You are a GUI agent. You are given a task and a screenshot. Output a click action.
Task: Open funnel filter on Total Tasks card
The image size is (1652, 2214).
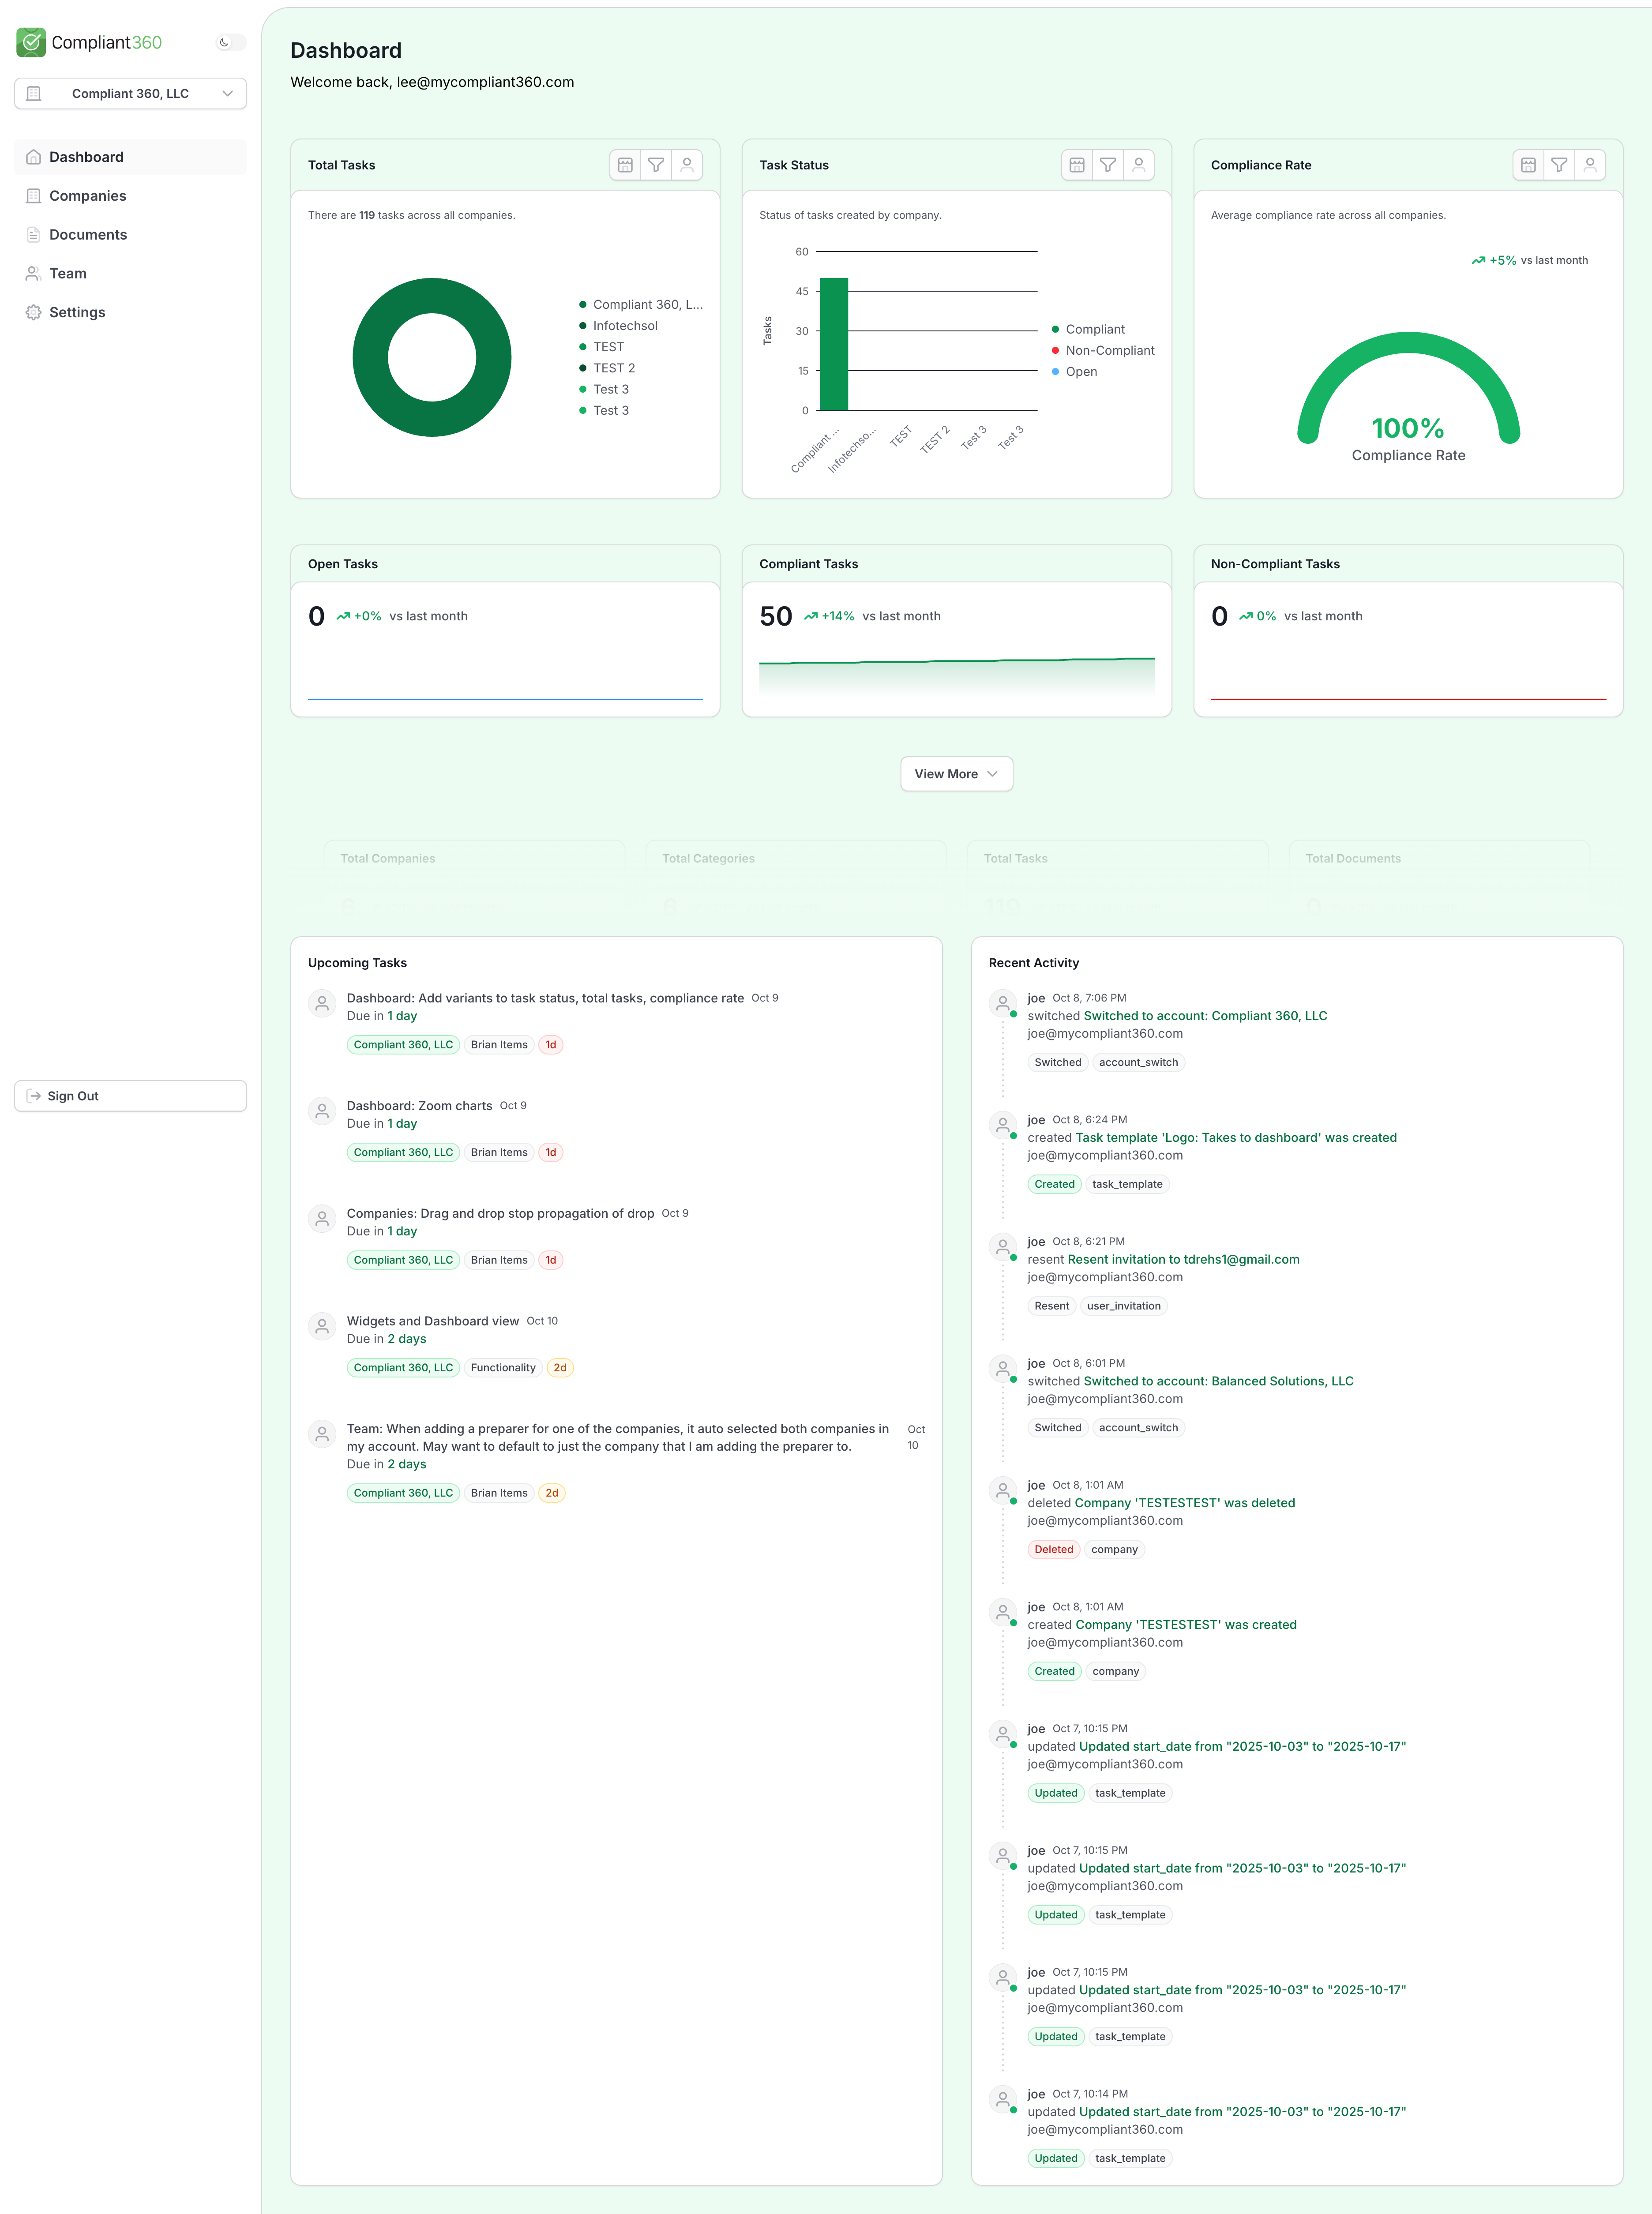click(656, 165)
